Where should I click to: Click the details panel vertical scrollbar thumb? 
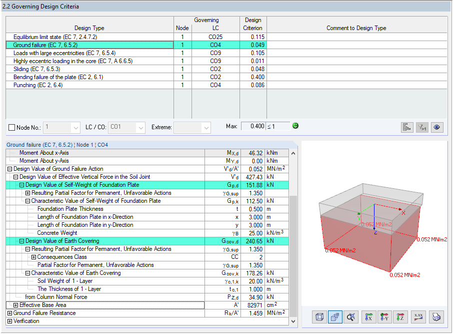coord(293,256)
